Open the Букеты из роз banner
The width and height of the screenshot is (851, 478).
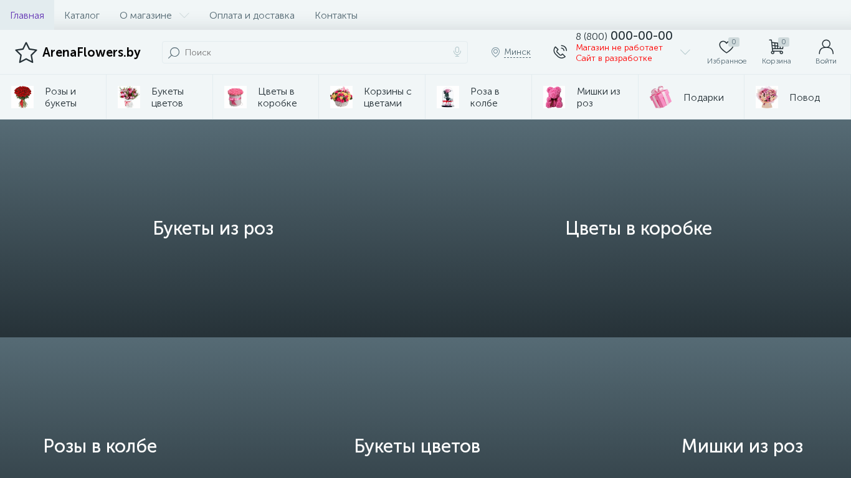tap(213, 228)
